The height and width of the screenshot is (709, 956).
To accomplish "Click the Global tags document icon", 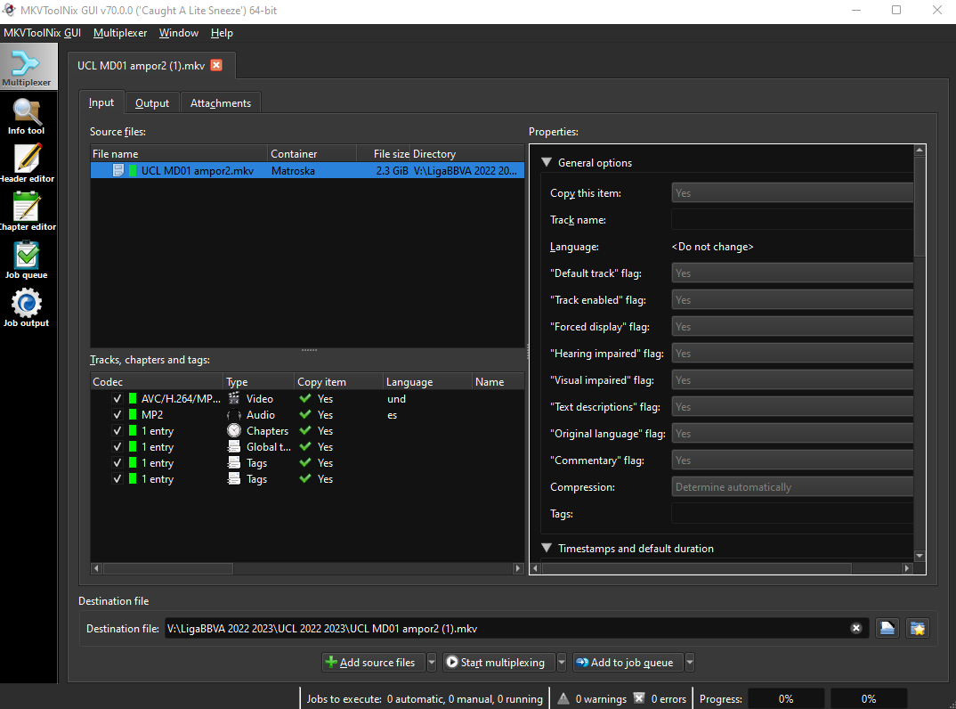I will coord(234,446).
